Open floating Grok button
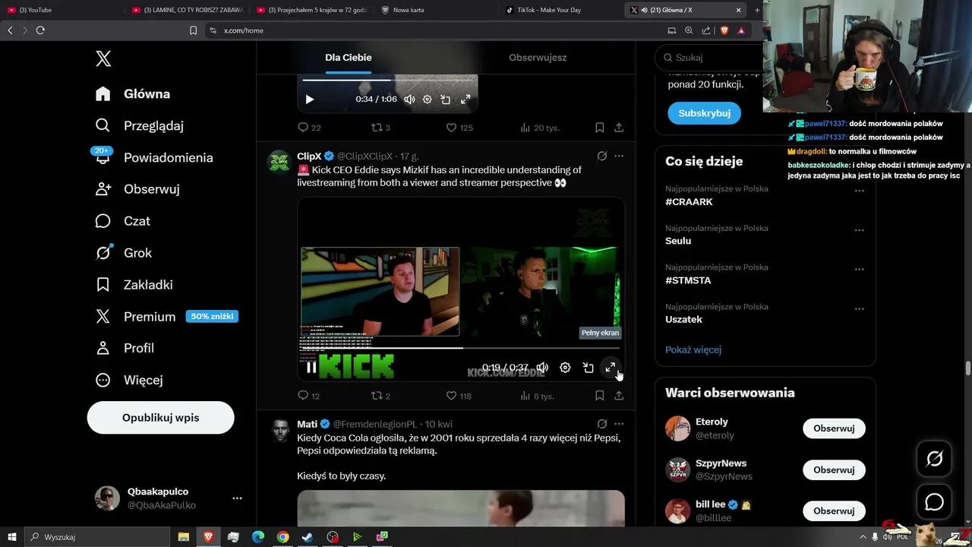Image resolution: width=972 pixels, height=547 pixels. point(934,459)
